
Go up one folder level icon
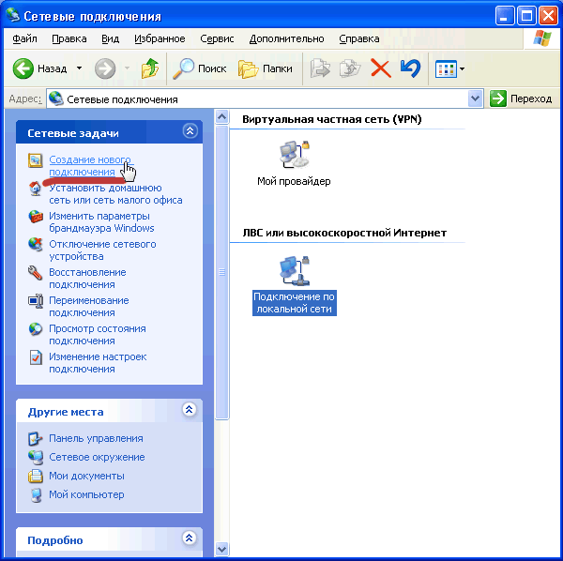pyautogui.click(x=150, y=68)
